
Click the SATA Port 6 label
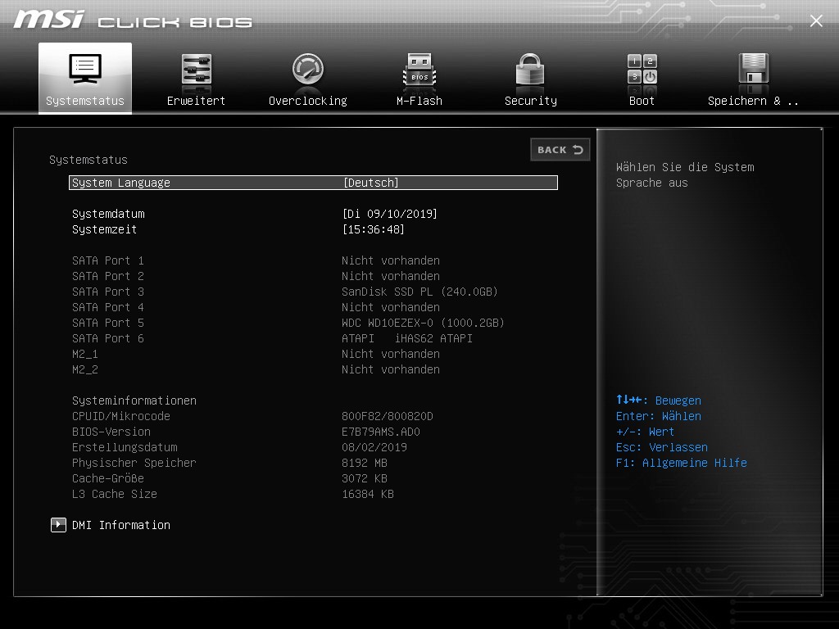(108, 338)
